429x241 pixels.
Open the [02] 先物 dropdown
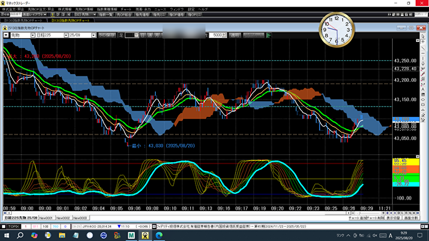tap(85, 15)
